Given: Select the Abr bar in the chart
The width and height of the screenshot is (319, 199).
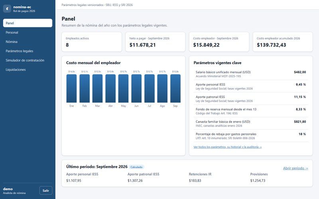Looking at the screenshot, I should click(x=110, y=88).
